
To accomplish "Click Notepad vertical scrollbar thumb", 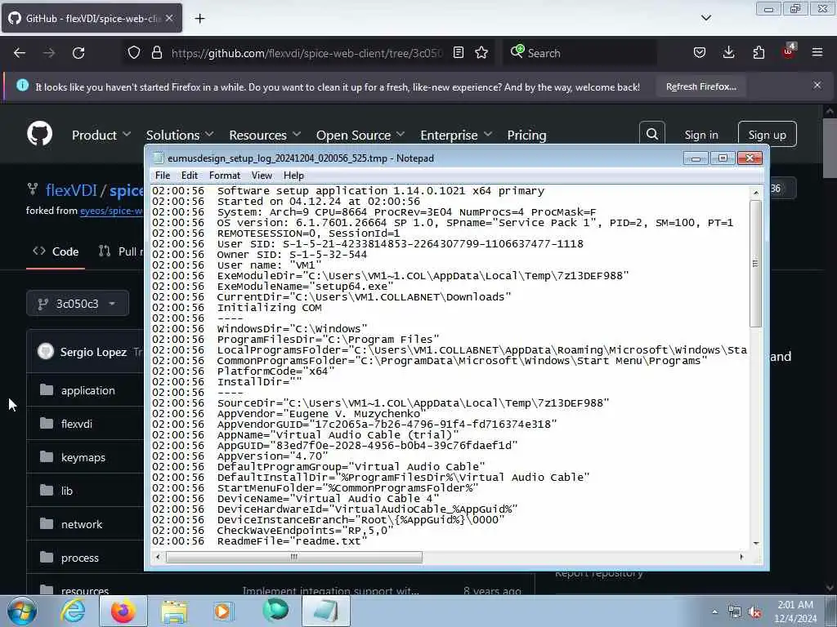I will pyautogui.click(x=755, y=264).
